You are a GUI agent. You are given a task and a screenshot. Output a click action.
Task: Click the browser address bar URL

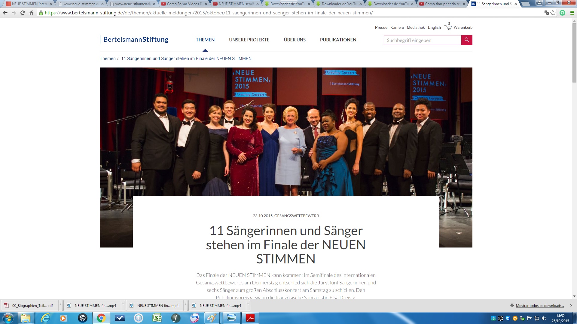coord(209,13)
